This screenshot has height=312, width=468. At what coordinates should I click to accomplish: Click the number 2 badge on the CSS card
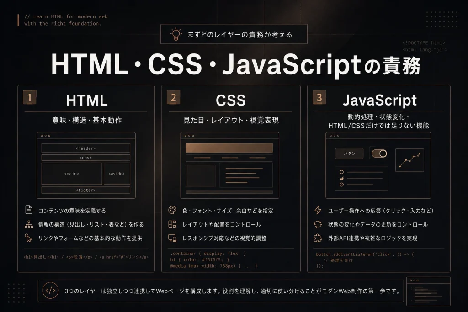pos(173,97)
